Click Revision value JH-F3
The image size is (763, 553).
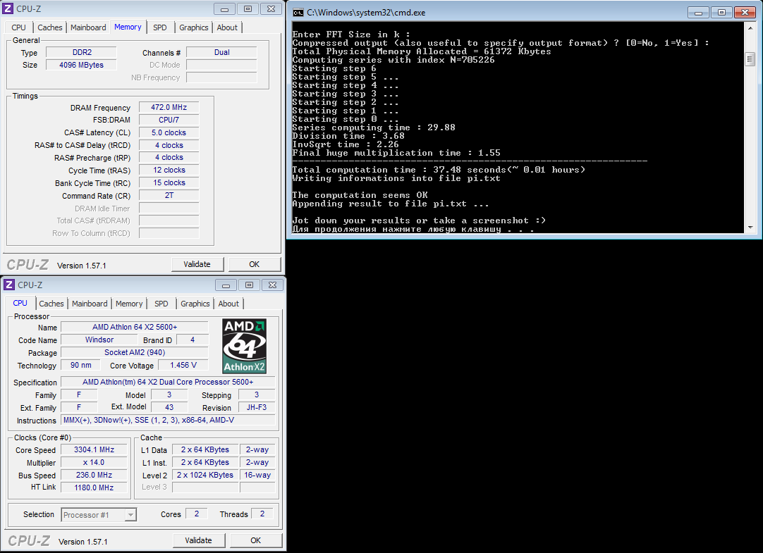[257, 407]
